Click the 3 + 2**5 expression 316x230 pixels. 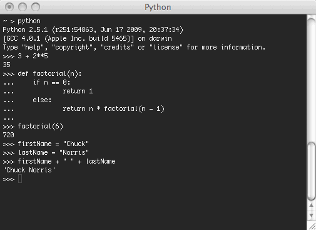tap(33, 56)
